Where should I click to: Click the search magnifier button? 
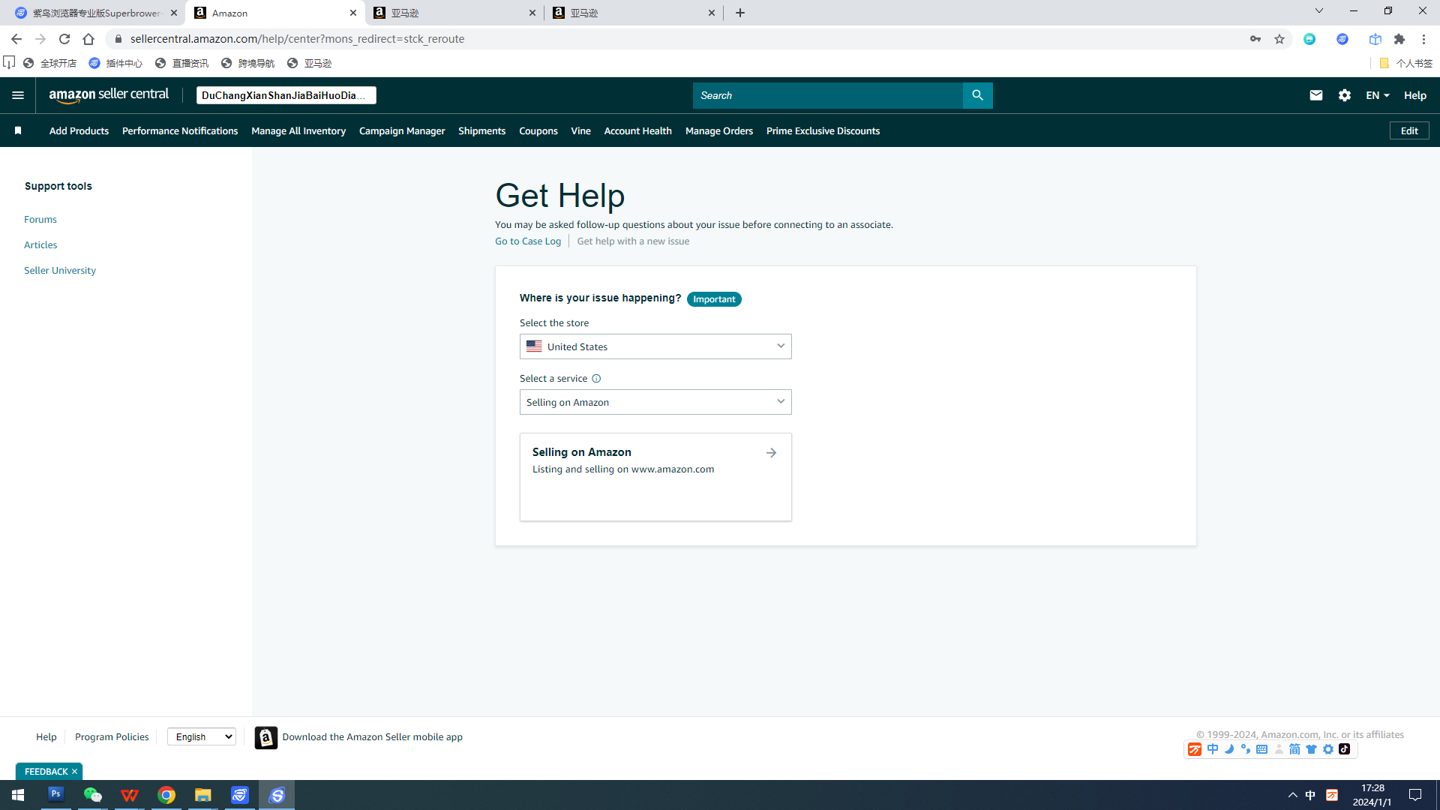(x=977, y=95)
